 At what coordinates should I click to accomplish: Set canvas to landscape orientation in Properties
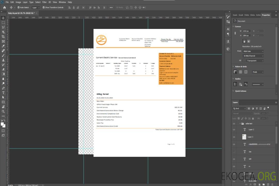(x=249, y=41)
